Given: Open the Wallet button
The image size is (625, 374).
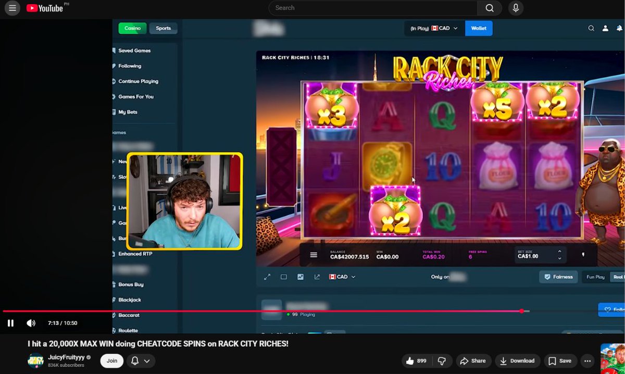Looking at the screenshot, I should [479, 28].
